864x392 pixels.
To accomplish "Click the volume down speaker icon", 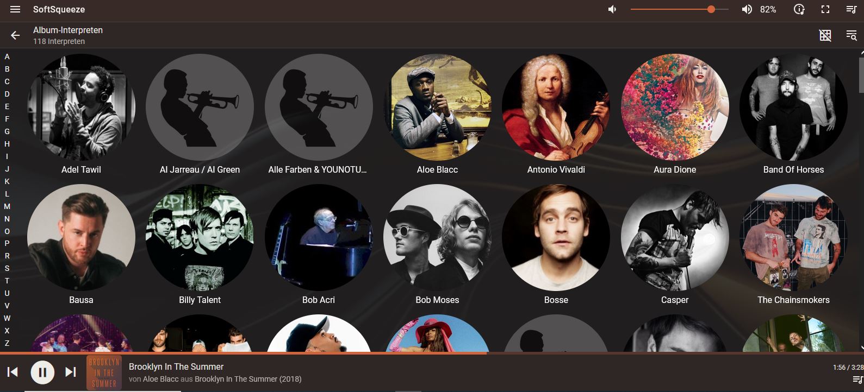I will pyautogui.click(x=613, y=10).
